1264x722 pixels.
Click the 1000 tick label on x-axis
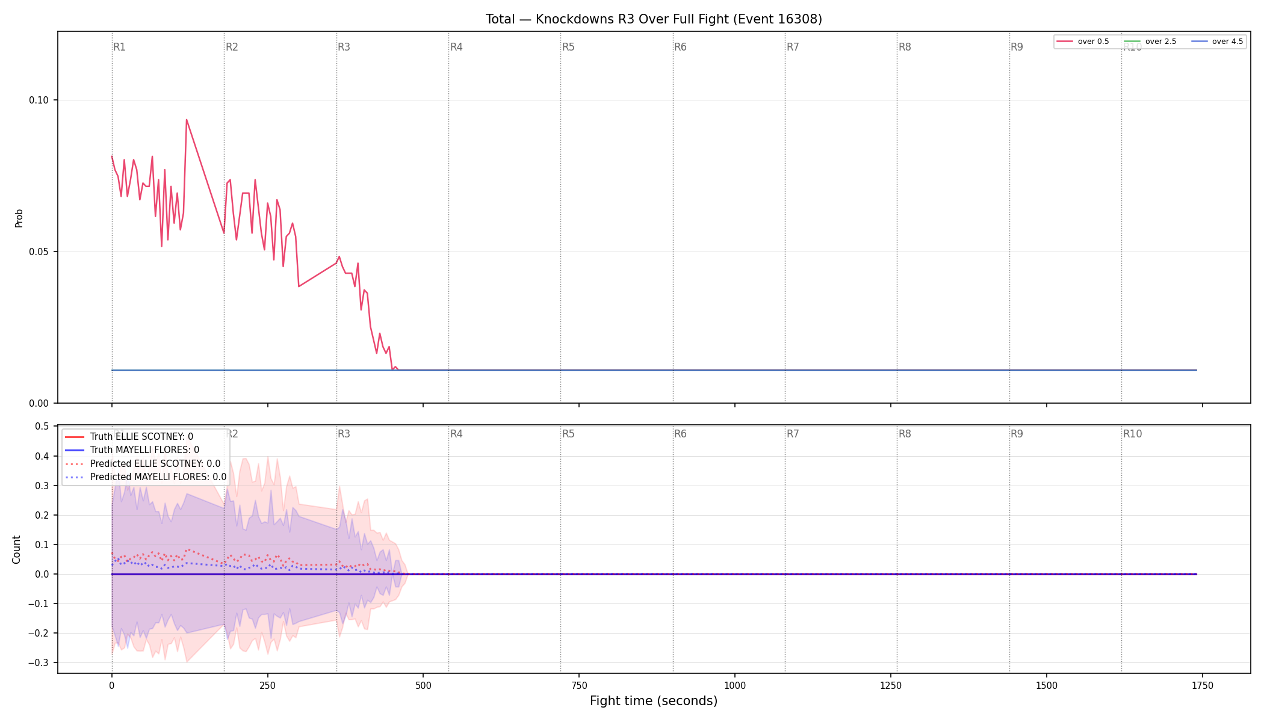pos(735,685)
